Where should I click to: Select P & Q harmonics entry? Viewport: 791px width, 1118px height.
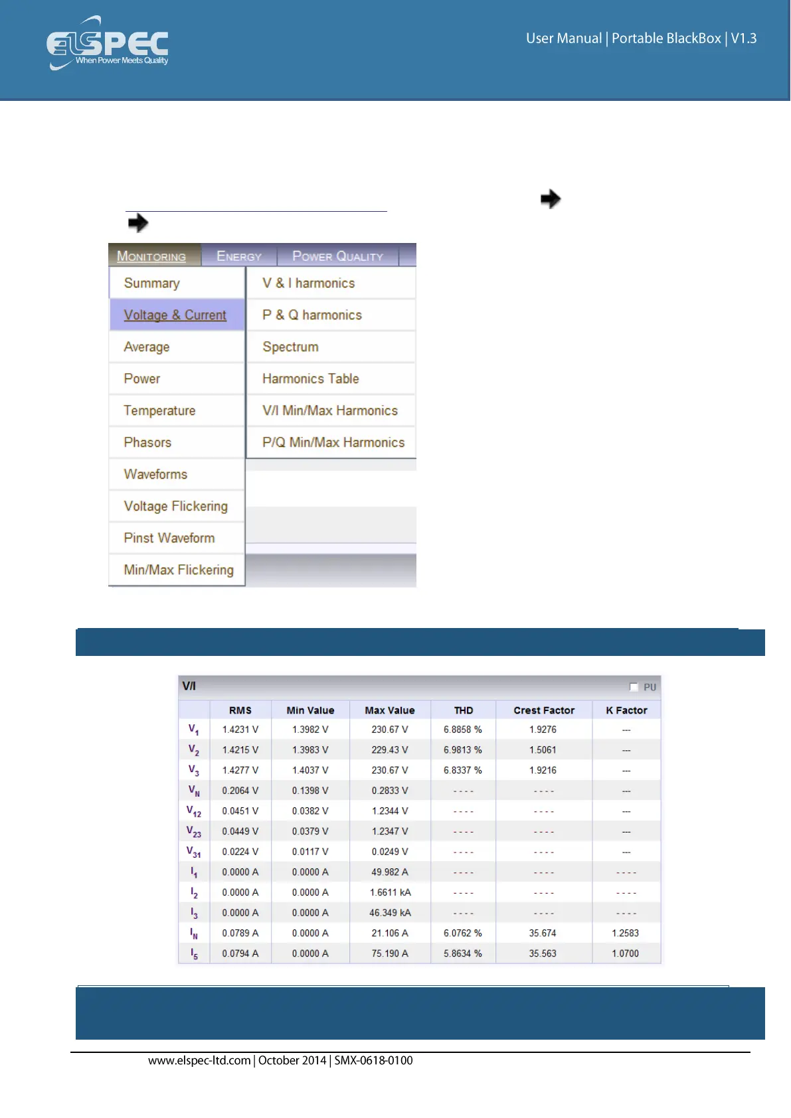coord(331,315)
